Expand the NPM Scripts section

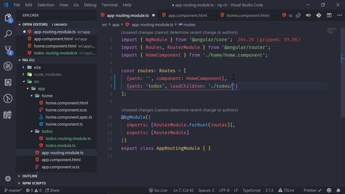57,183
